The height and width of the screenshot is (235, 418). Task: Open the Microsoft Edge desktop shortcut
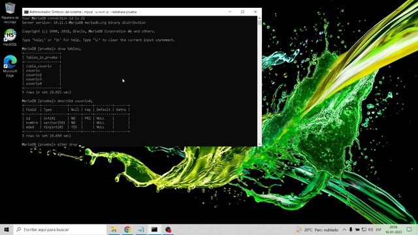point(10,66)
